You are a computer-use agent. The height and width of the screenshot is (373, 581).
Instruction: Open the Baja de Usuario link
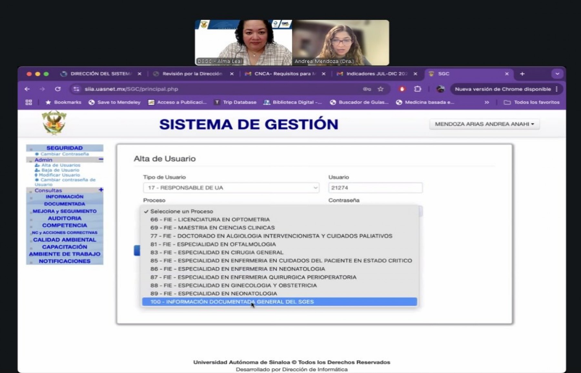tap(60, 170)
